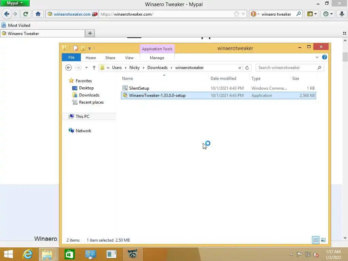The image size is (348, 261).
Task: Bookmark this page with the star icon
Action: (x=237, y=14)
